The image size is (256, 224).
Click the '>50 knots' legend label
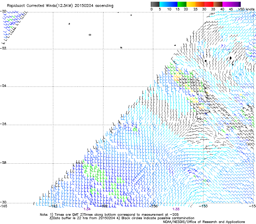coord(246,9)
